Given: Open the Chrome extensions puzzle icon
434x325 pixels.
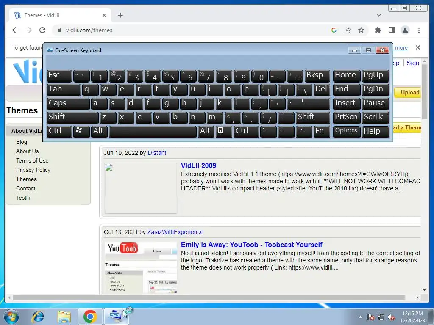Looking at the screenshot, I should pyautogui.click(x=378, y=30).
